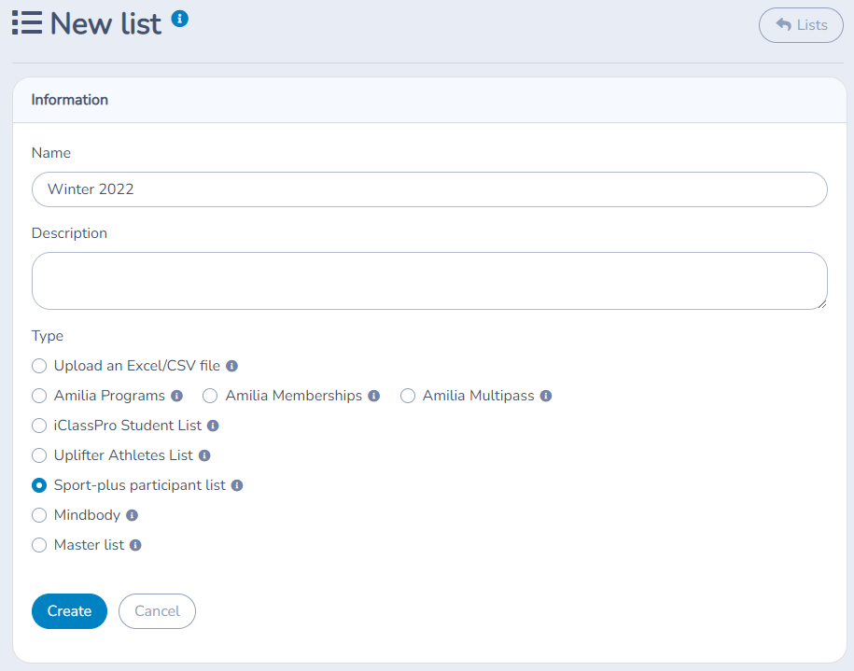Click the info icon beside New list title

coord(180,19)
